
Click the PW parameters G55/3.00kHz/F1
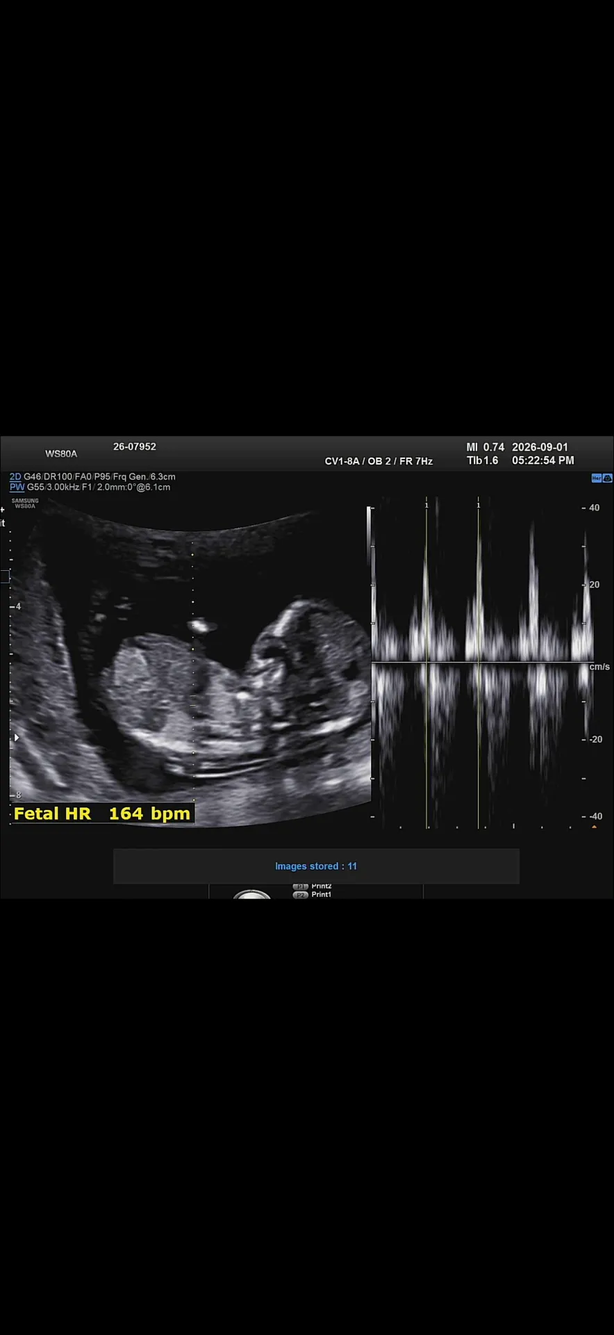click(60, 487)
